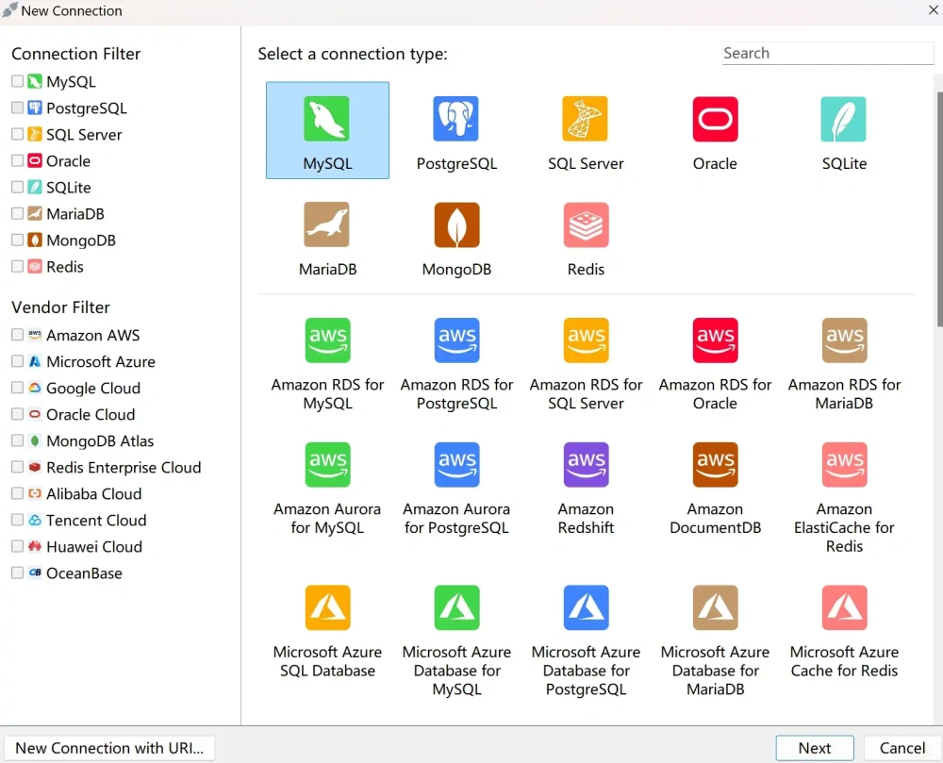This screenshot has height=763, width=943.
Task: Click the Next button
Action: coord(815,748)
